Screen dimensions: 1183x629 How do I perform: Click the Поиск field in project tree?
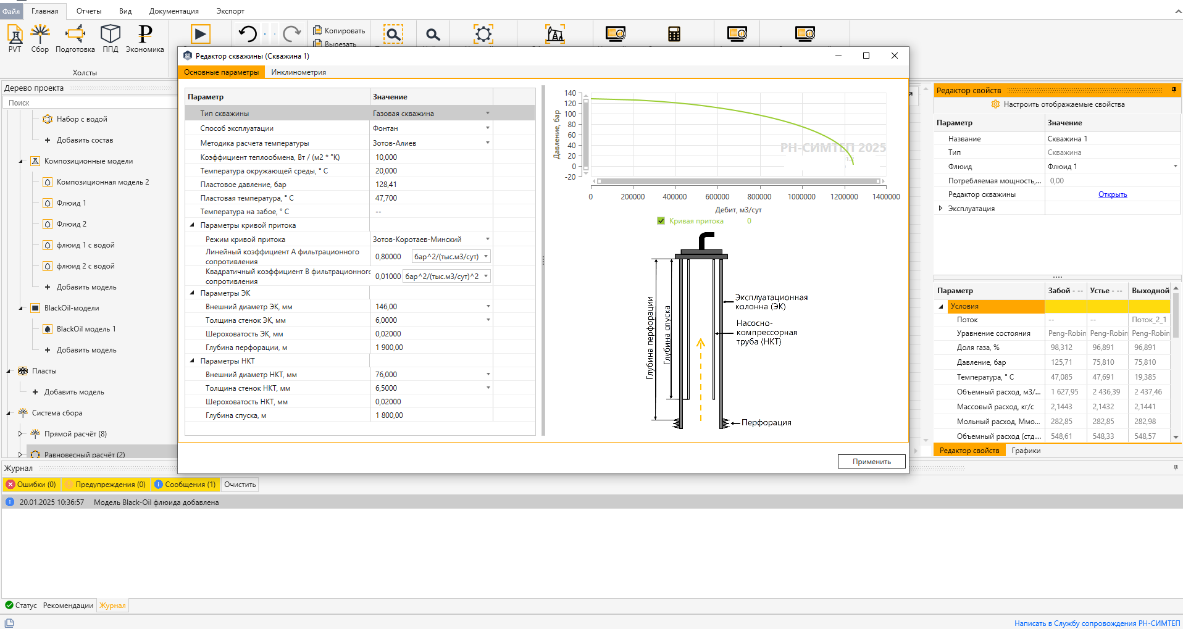(91, 102)
